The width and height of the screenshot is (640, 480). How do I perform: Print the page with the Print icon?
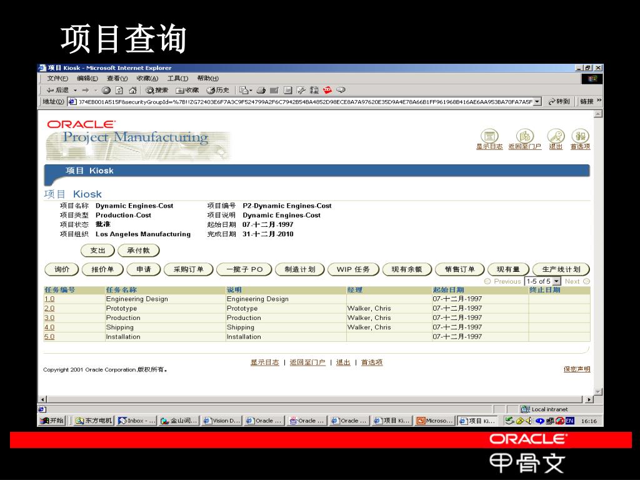tap(261, 90)
